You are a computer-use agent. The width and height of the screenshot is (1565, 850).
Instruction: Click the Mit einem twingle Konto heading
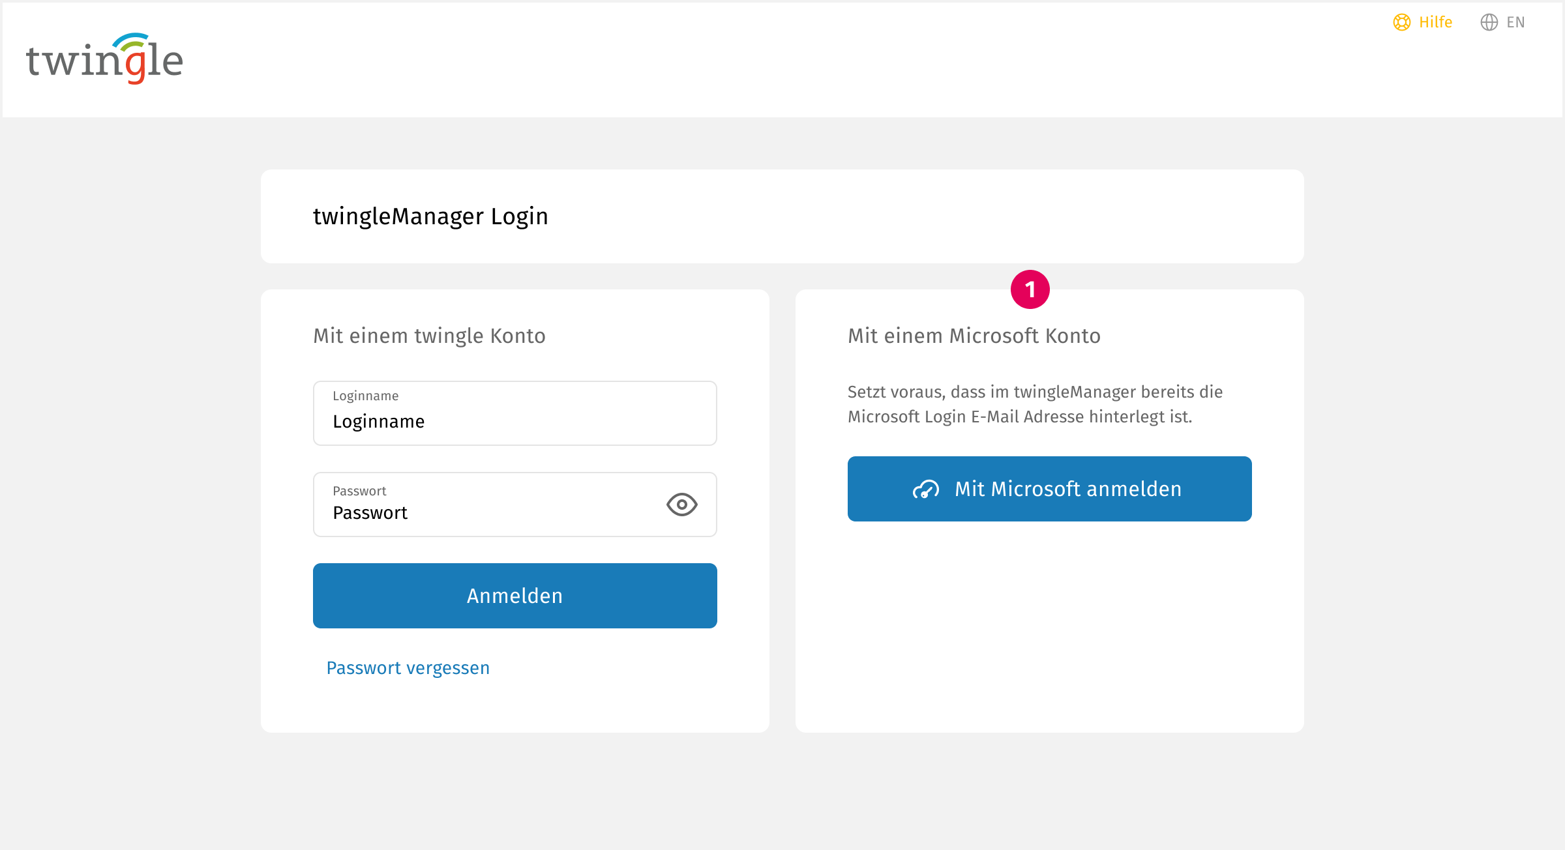coord(429,336)
